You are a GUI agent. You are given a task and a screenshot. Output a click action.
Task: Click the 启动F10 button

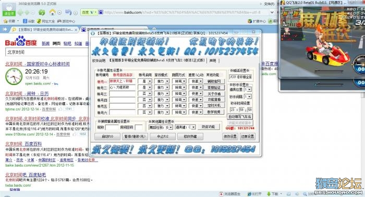click(107, 137)
